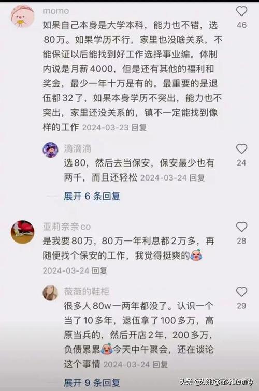Expand 展开 9 条回复 replies
This screenshot has width=259, height=391.
click(92, 383)
